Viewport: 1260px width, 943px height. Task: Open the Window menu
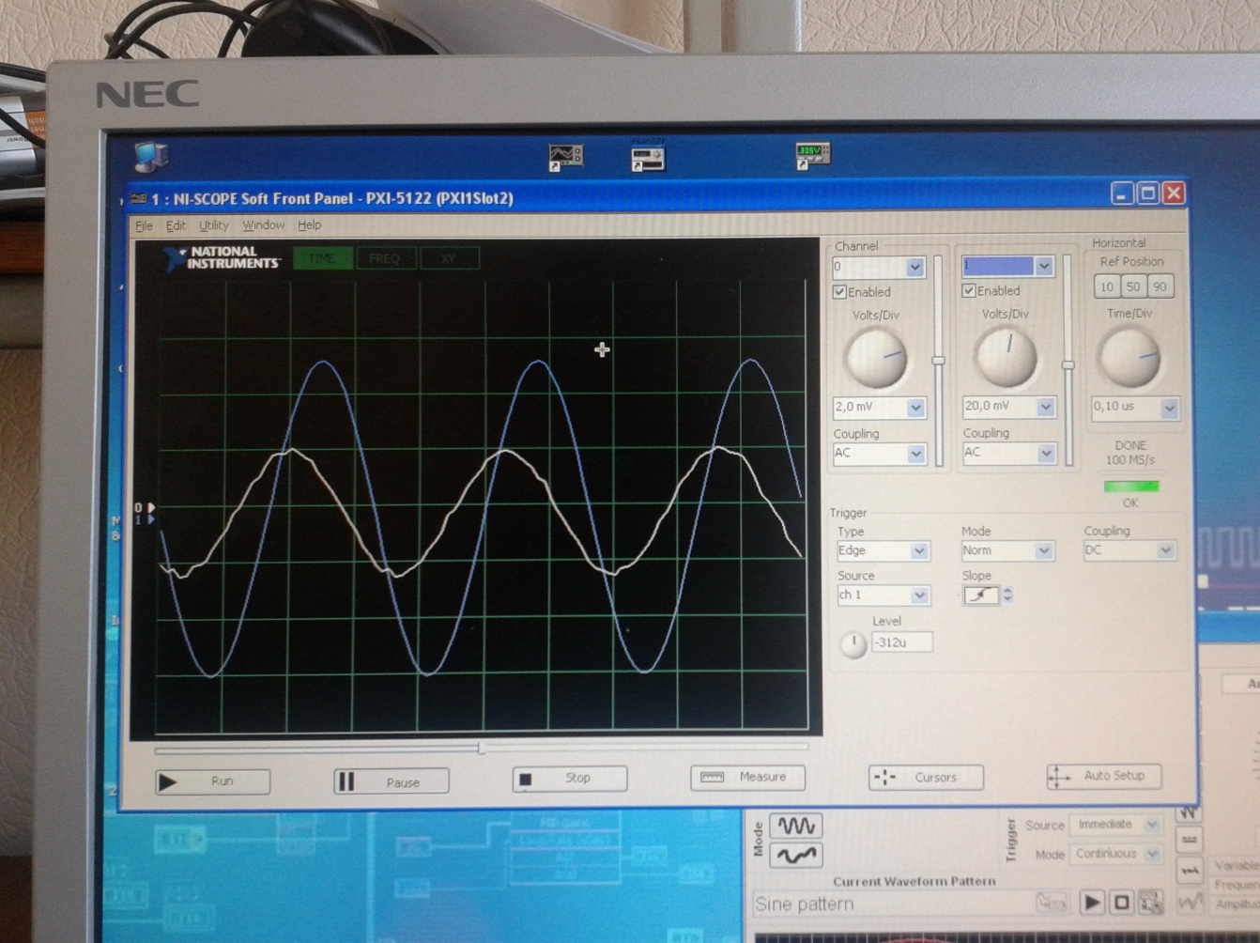coord(263,225)
